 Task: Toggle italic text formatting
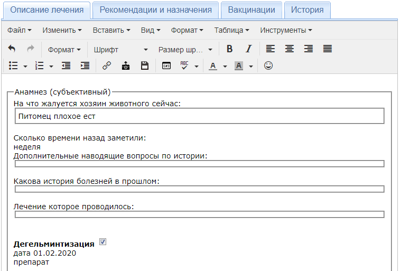point(248,49)
